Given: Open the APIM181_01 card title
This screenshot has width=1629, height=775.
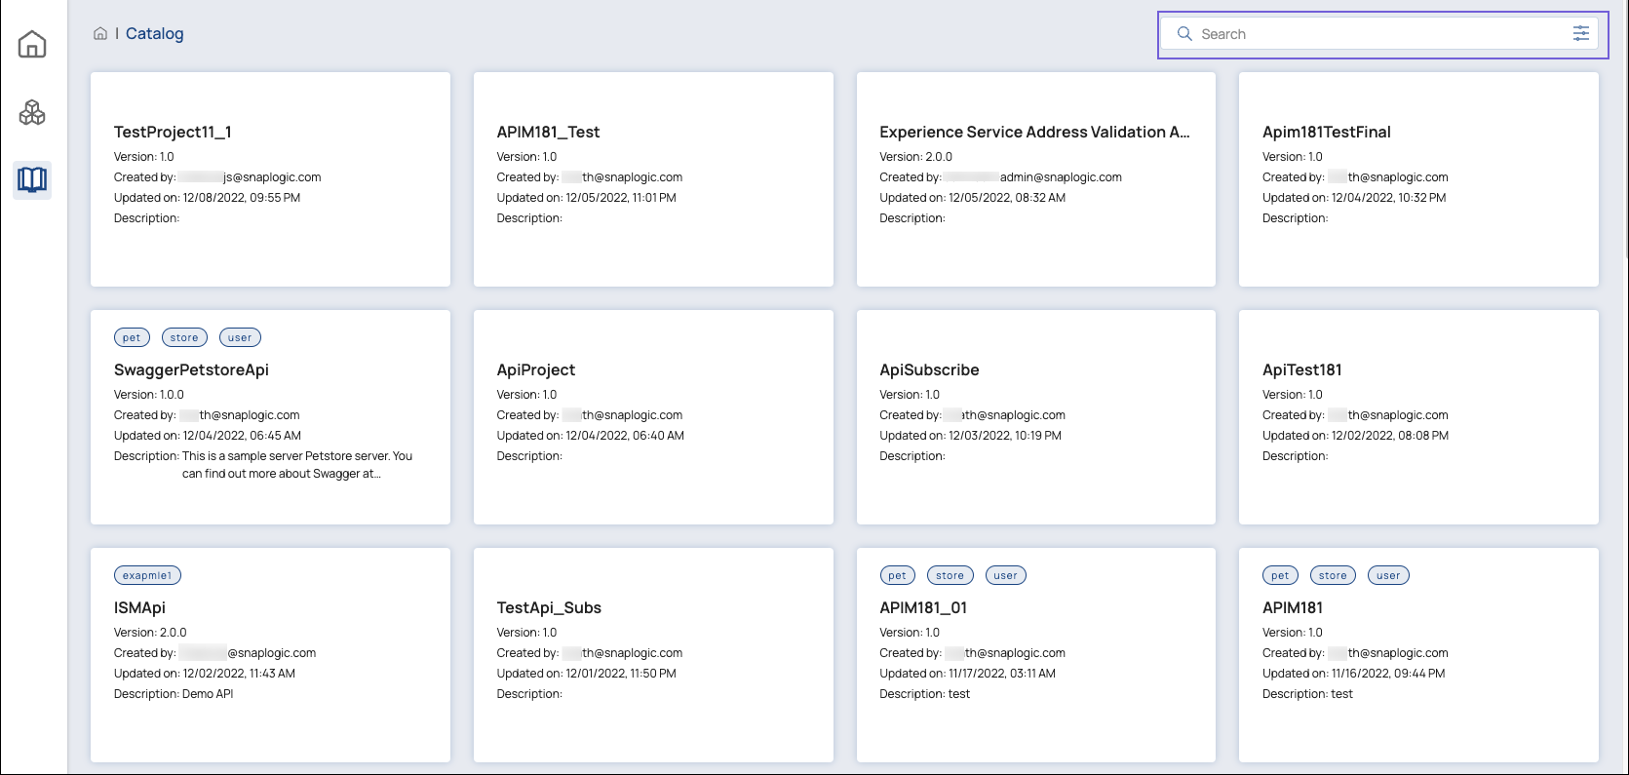Looking at the screenshot, I should click(923, 607).
